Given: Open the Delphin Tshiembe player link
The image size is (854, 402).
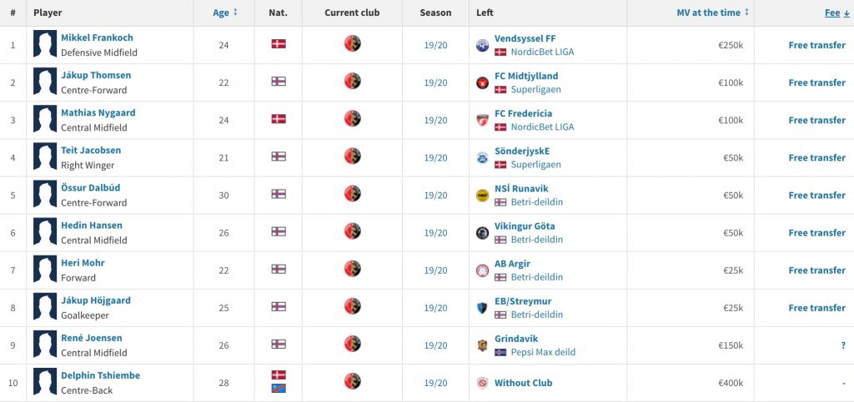Looking at the screenshot, I should pyautogui.click(x=100, y=375).
